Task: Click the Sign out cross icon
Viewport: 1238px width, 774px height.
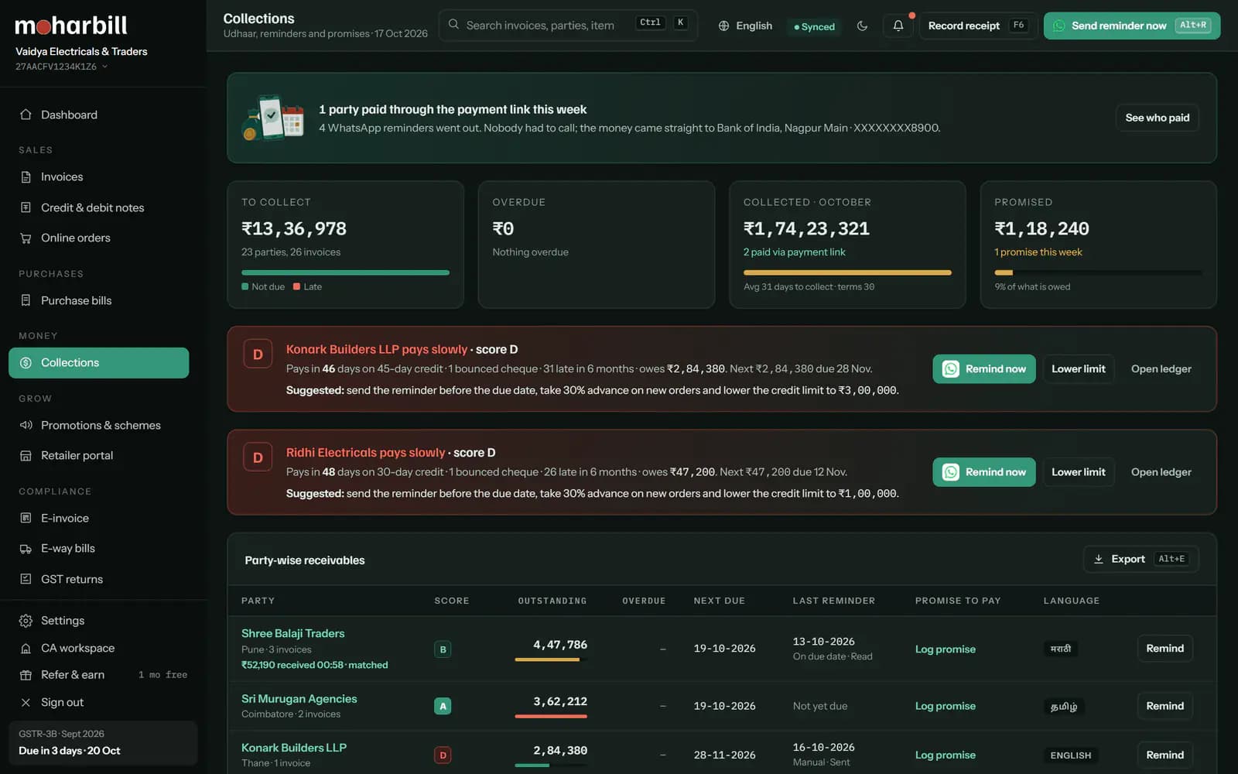Action: [26, 703]
